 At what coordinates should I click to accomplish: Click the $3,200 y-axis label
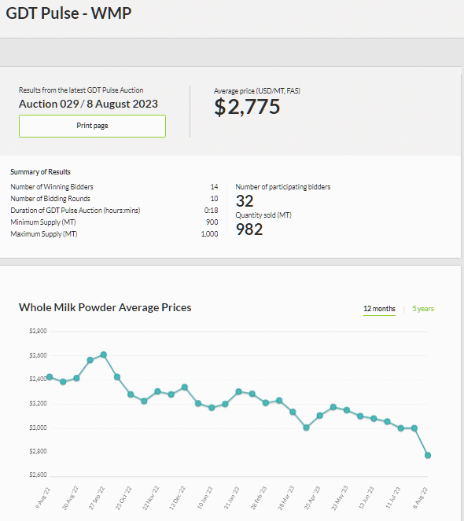tap(38, 403)
